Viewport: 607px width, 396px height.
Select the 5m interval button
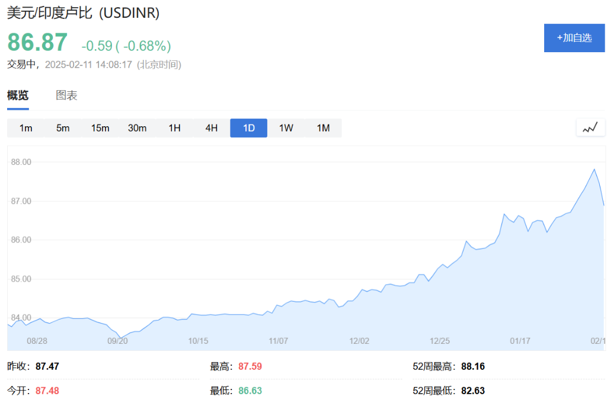point(63,128)
